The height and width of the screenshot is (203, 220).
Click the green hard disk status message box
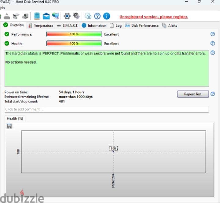click(x=107, y=68)
